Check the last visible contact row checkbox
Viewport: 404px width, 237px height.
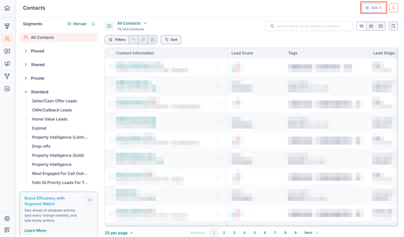pyautogui.click(x=112, y=213)
